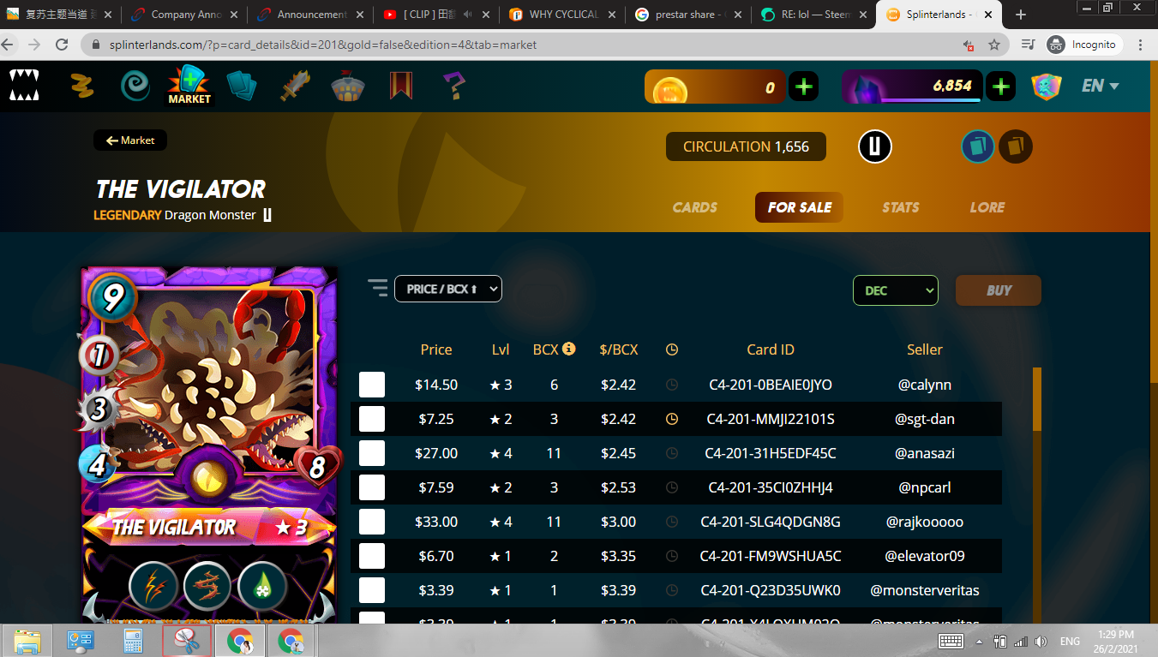
Task: Open the castle guild icon
Action: [x=349, y=86]
